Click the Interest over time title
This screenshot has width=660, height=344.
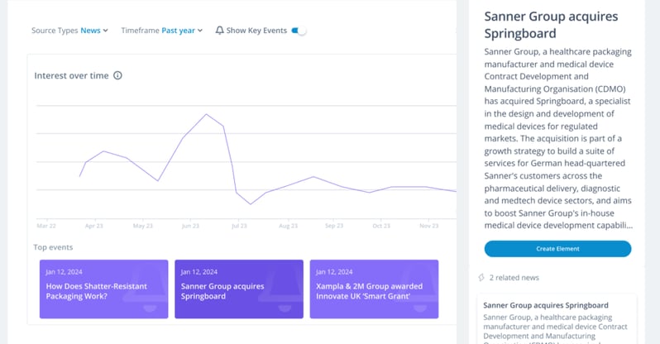pos(72,75)
